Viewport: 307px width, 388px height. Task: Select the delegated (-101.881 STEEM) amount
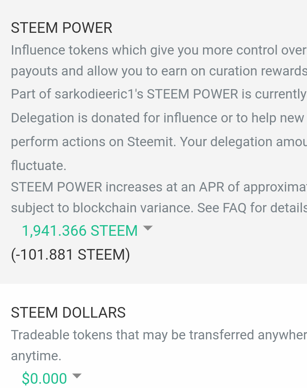click(70, 255)
